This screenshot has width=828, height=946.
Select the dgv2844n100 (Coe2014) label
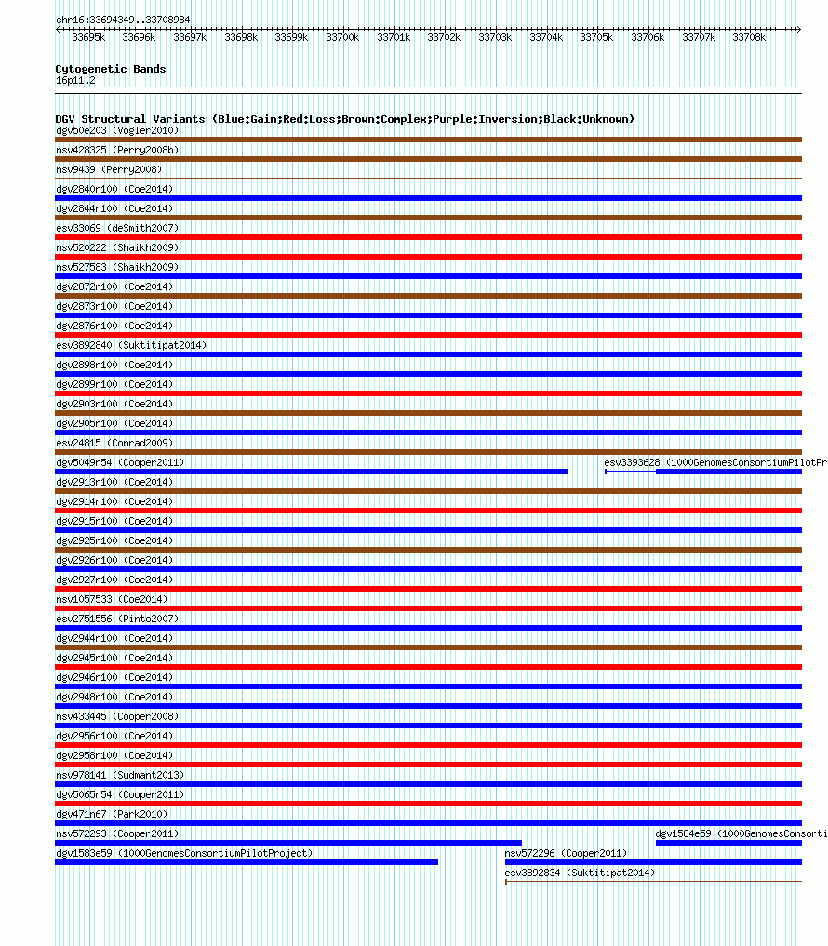tap(114, 208)
